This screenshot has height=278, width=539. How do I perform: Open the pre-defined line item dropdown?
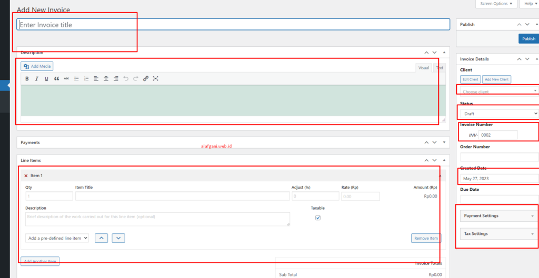(57, 238)
